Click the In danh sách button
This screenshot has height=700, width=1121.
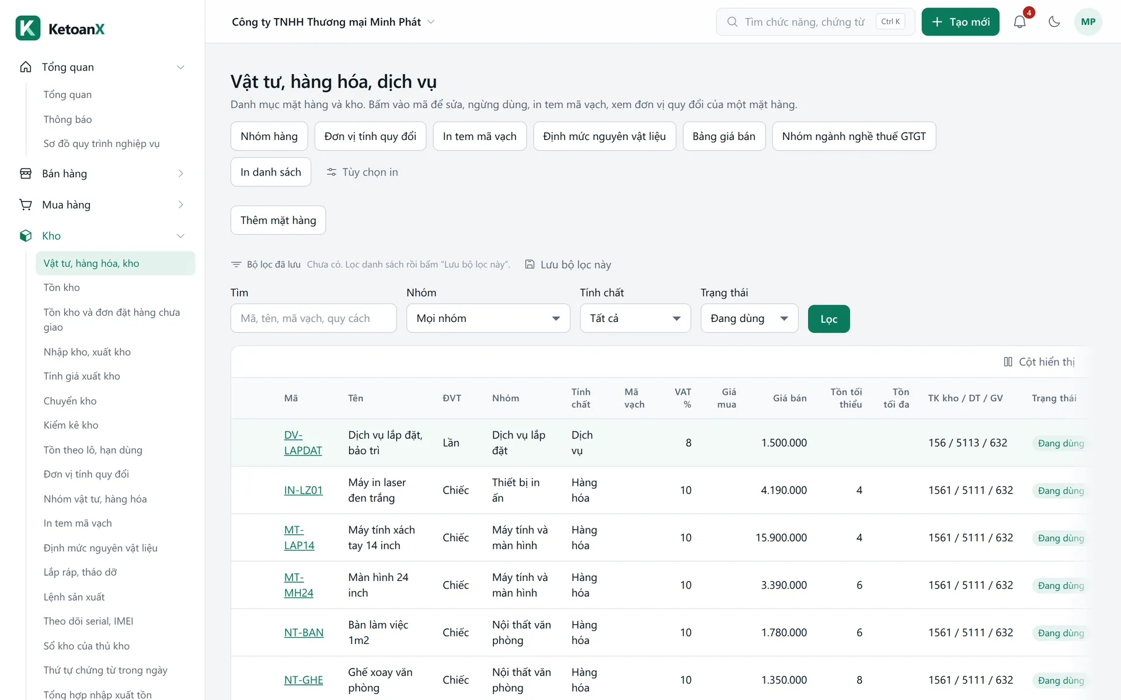(270, 172)
